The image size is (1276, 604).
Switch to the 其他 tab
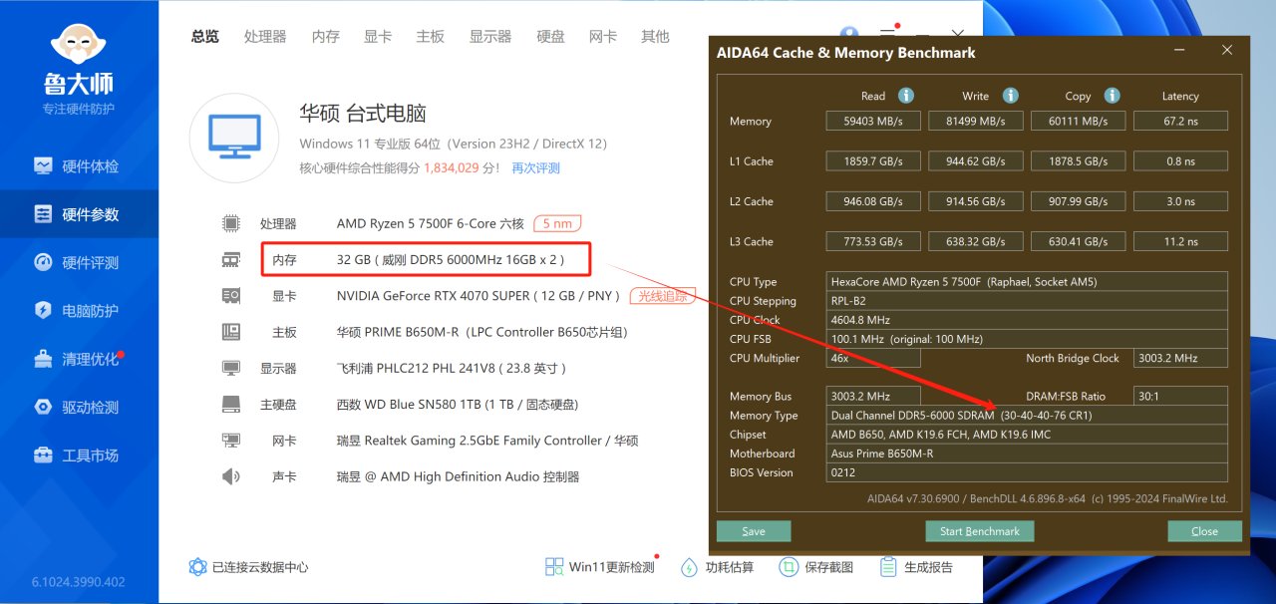tap(655, 36)
